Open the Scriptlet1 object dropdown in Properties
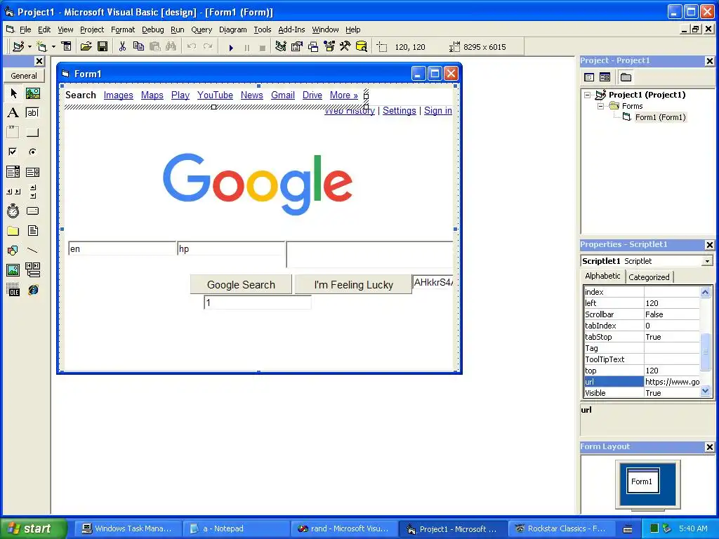719x539 pixels. [708, 261]
